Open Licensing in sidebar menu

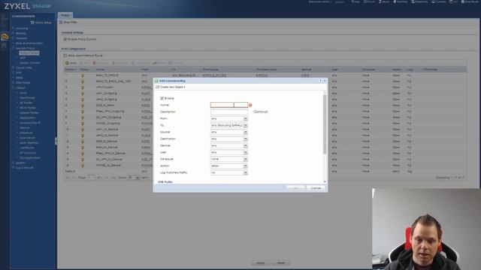coord(22,28)
